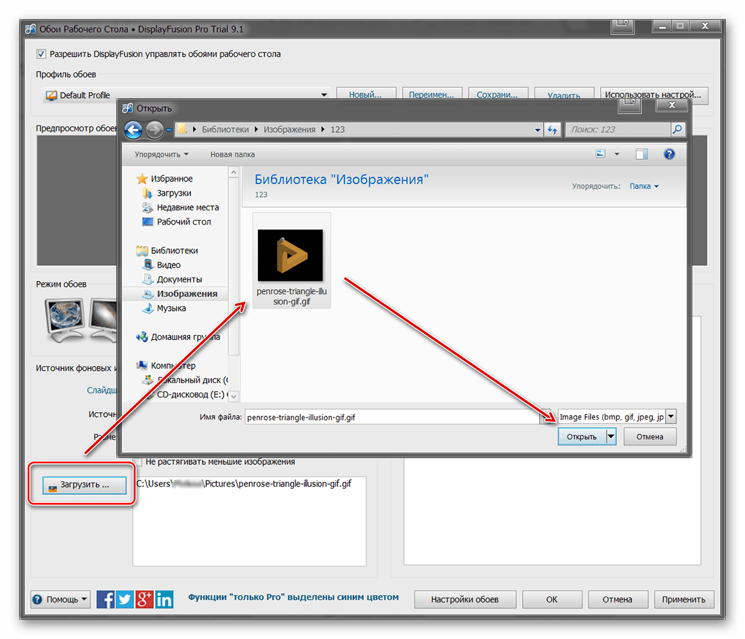Enable "Не растягивать меньшие изображения" checkbox

[x=138, y=462]
